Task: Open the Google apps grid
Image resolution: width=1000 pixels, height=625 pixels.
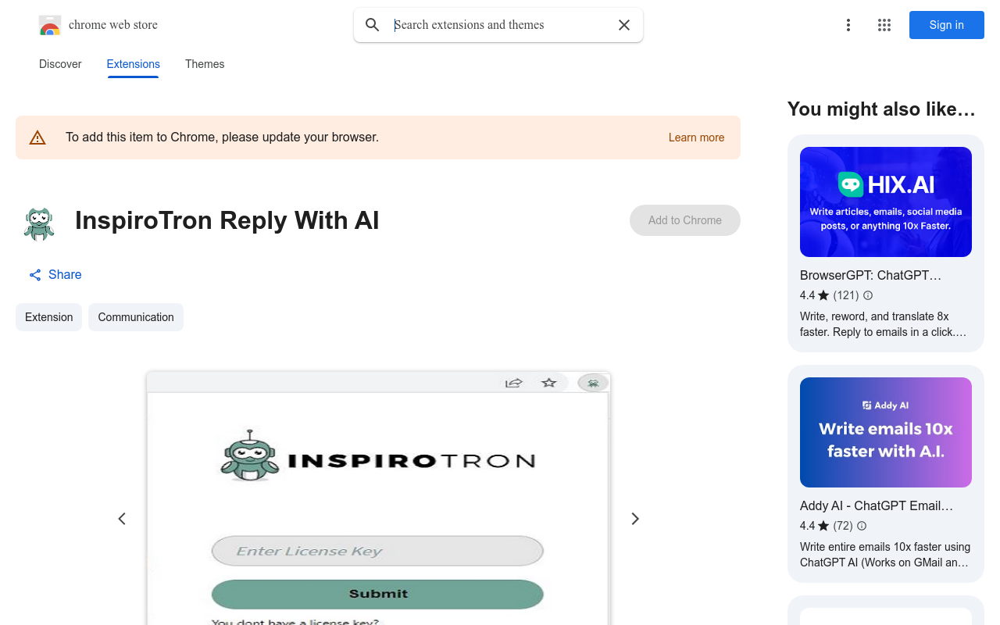Action: [884, 25]
